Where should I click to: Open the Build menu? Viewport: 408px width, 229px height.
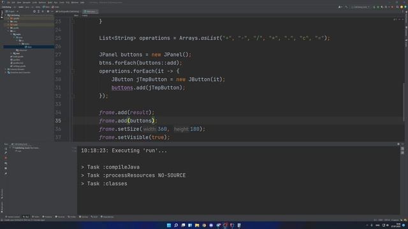[50, 3]
